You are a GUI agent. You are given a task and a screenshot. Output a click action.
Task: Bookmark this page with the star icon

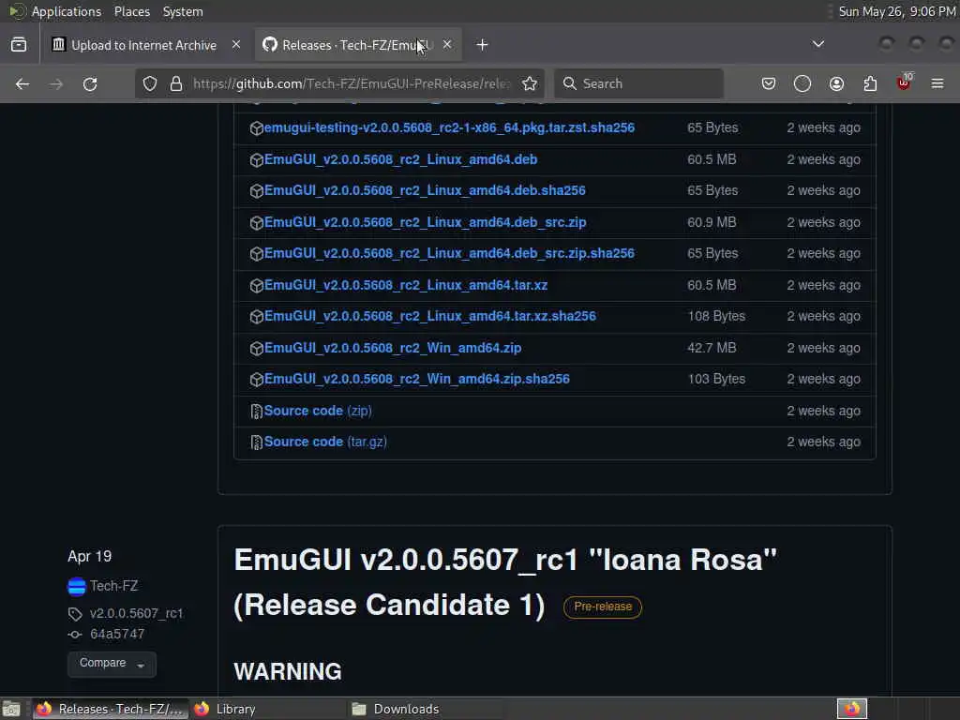point(530,83)
